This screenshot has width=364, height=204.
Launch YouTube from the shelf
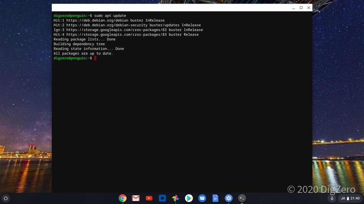click(149, 198)
